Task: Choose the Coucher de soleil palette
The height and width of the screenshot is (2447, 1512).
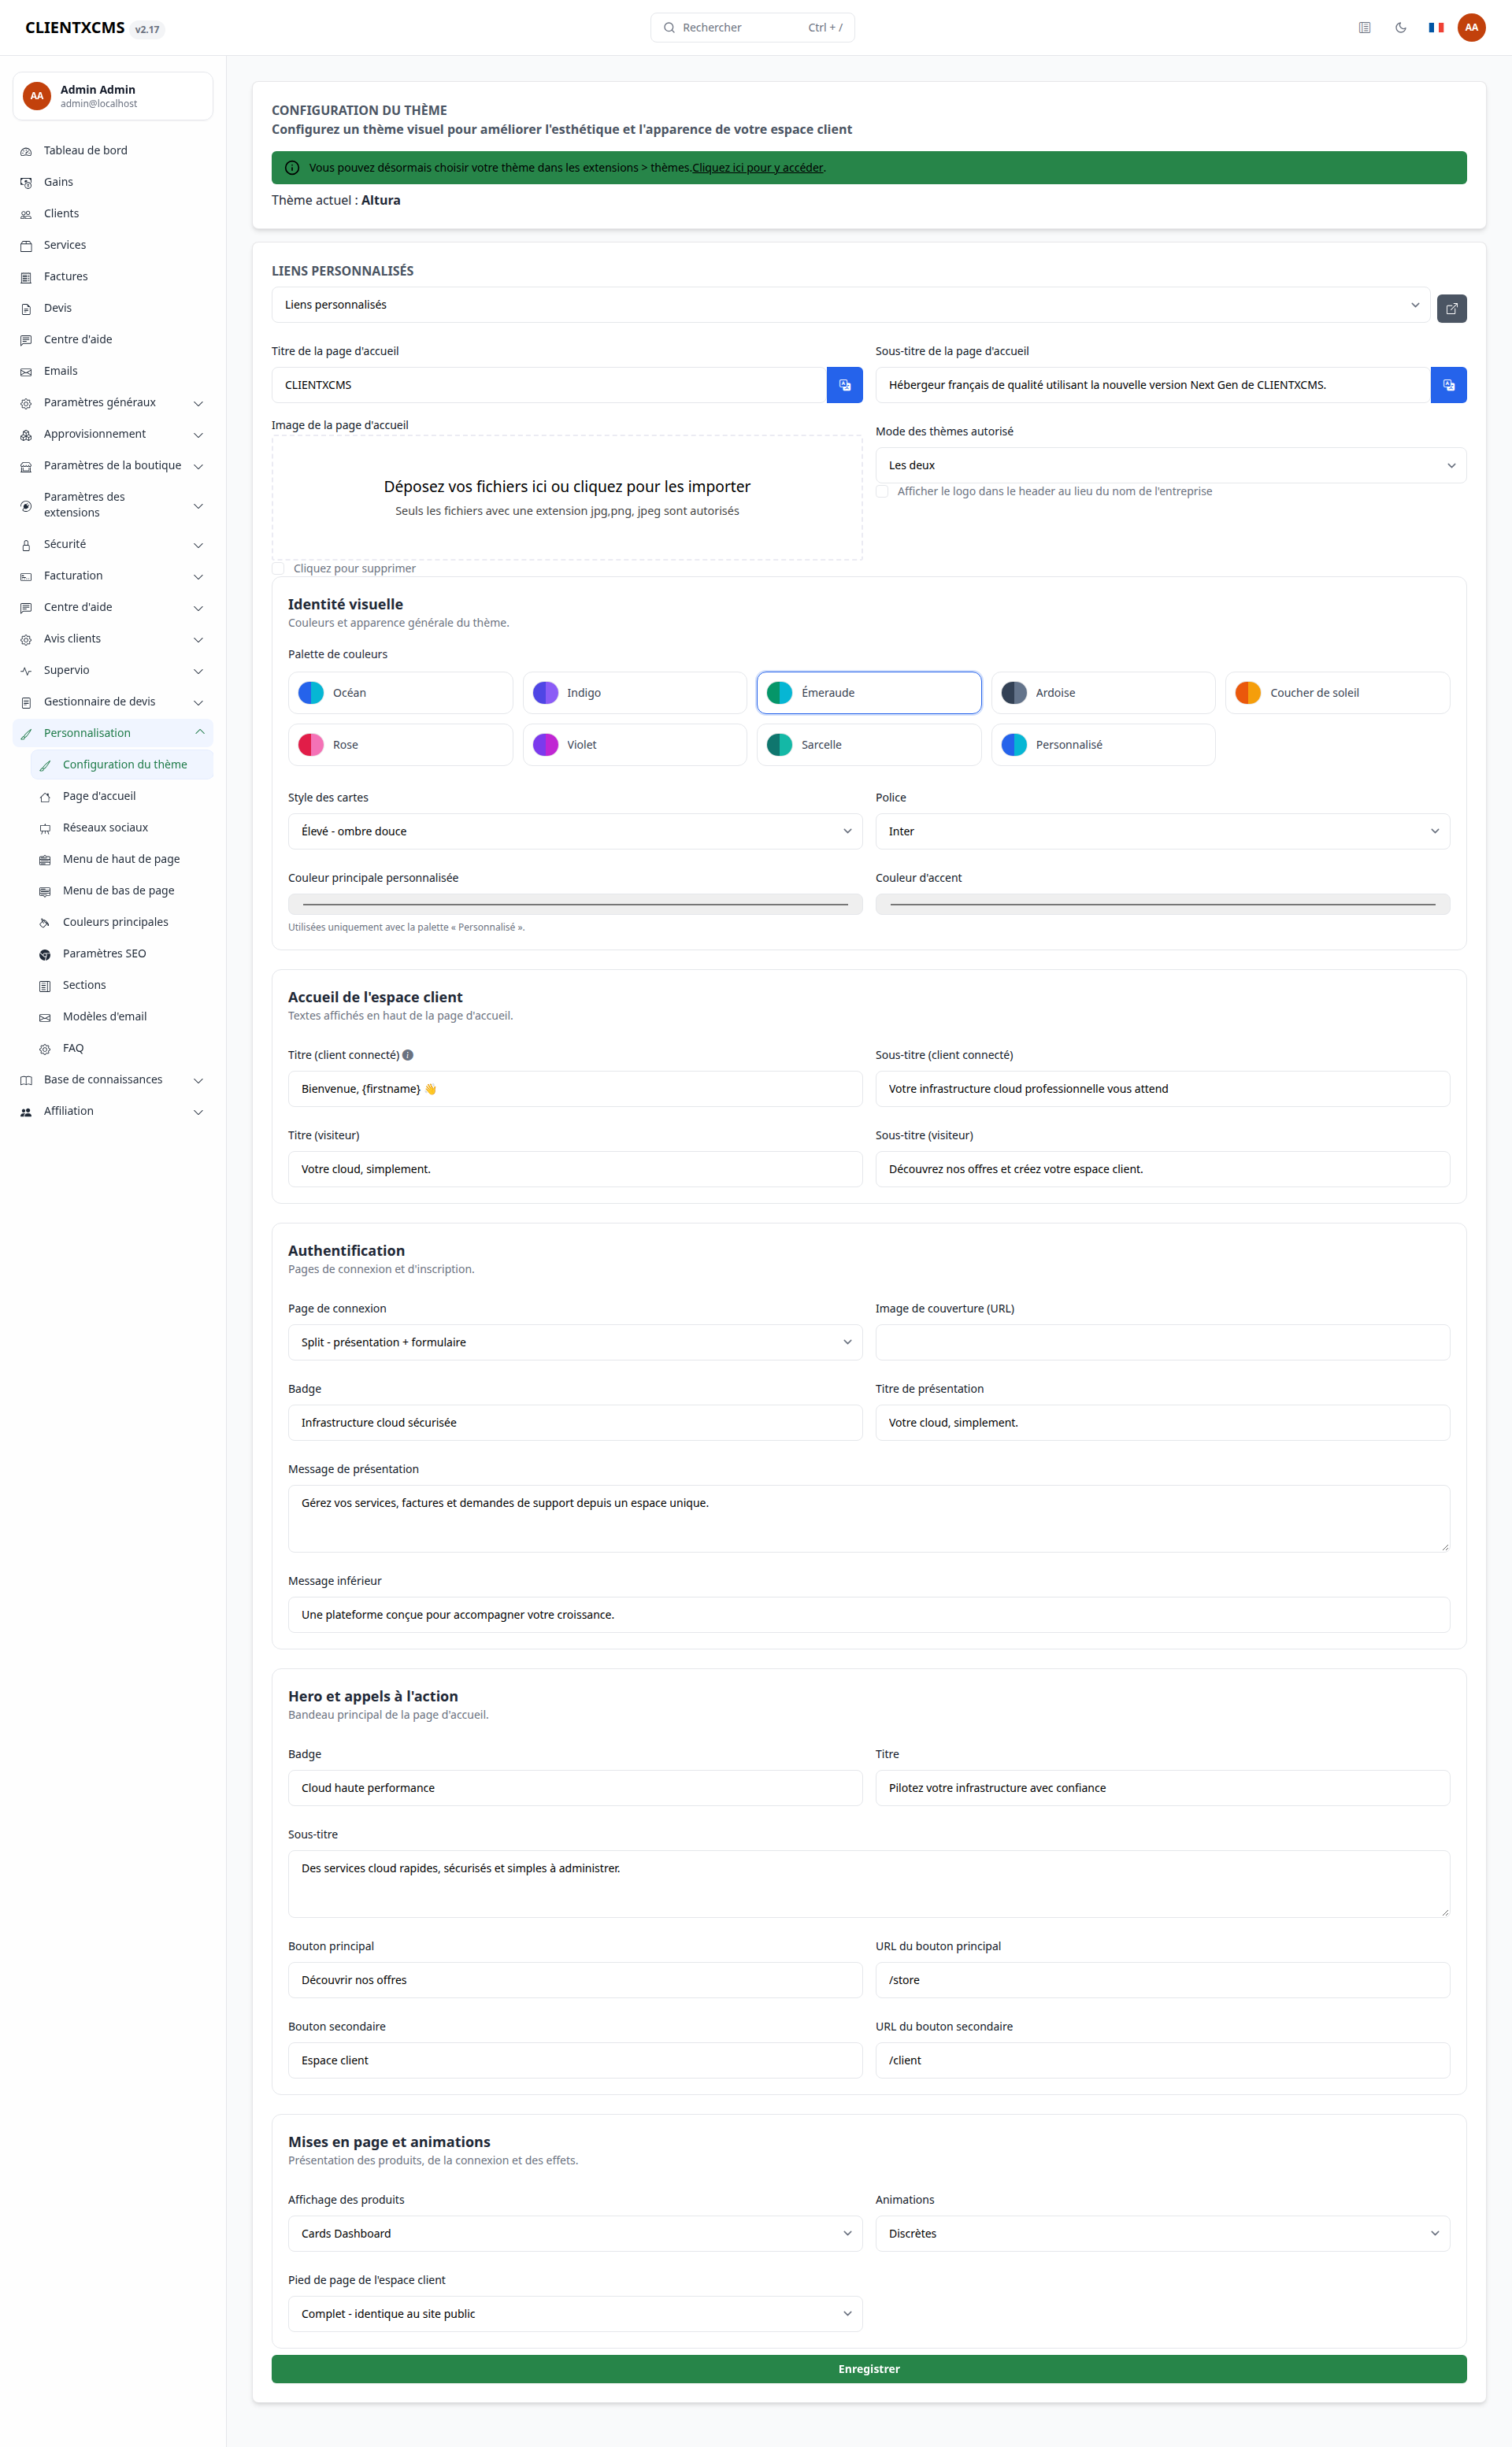Action: [x=1337, y=693]
